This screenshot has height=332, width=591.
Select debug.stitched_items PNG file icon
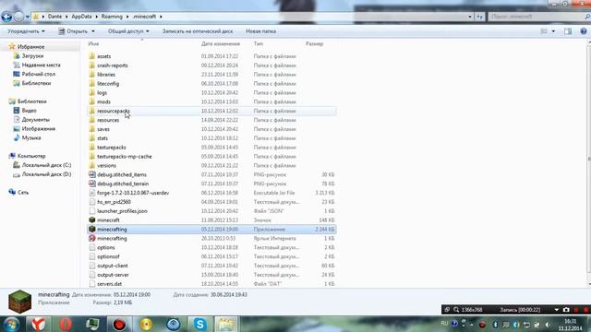[92, 174]
